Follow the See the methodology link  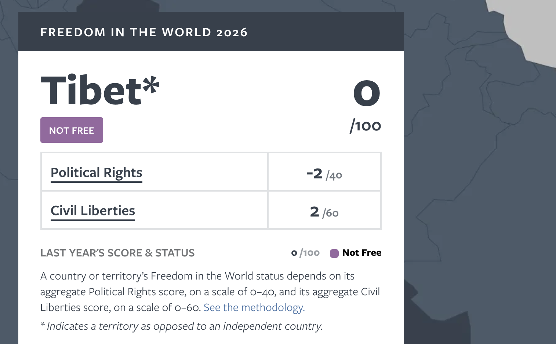point(254,307)
